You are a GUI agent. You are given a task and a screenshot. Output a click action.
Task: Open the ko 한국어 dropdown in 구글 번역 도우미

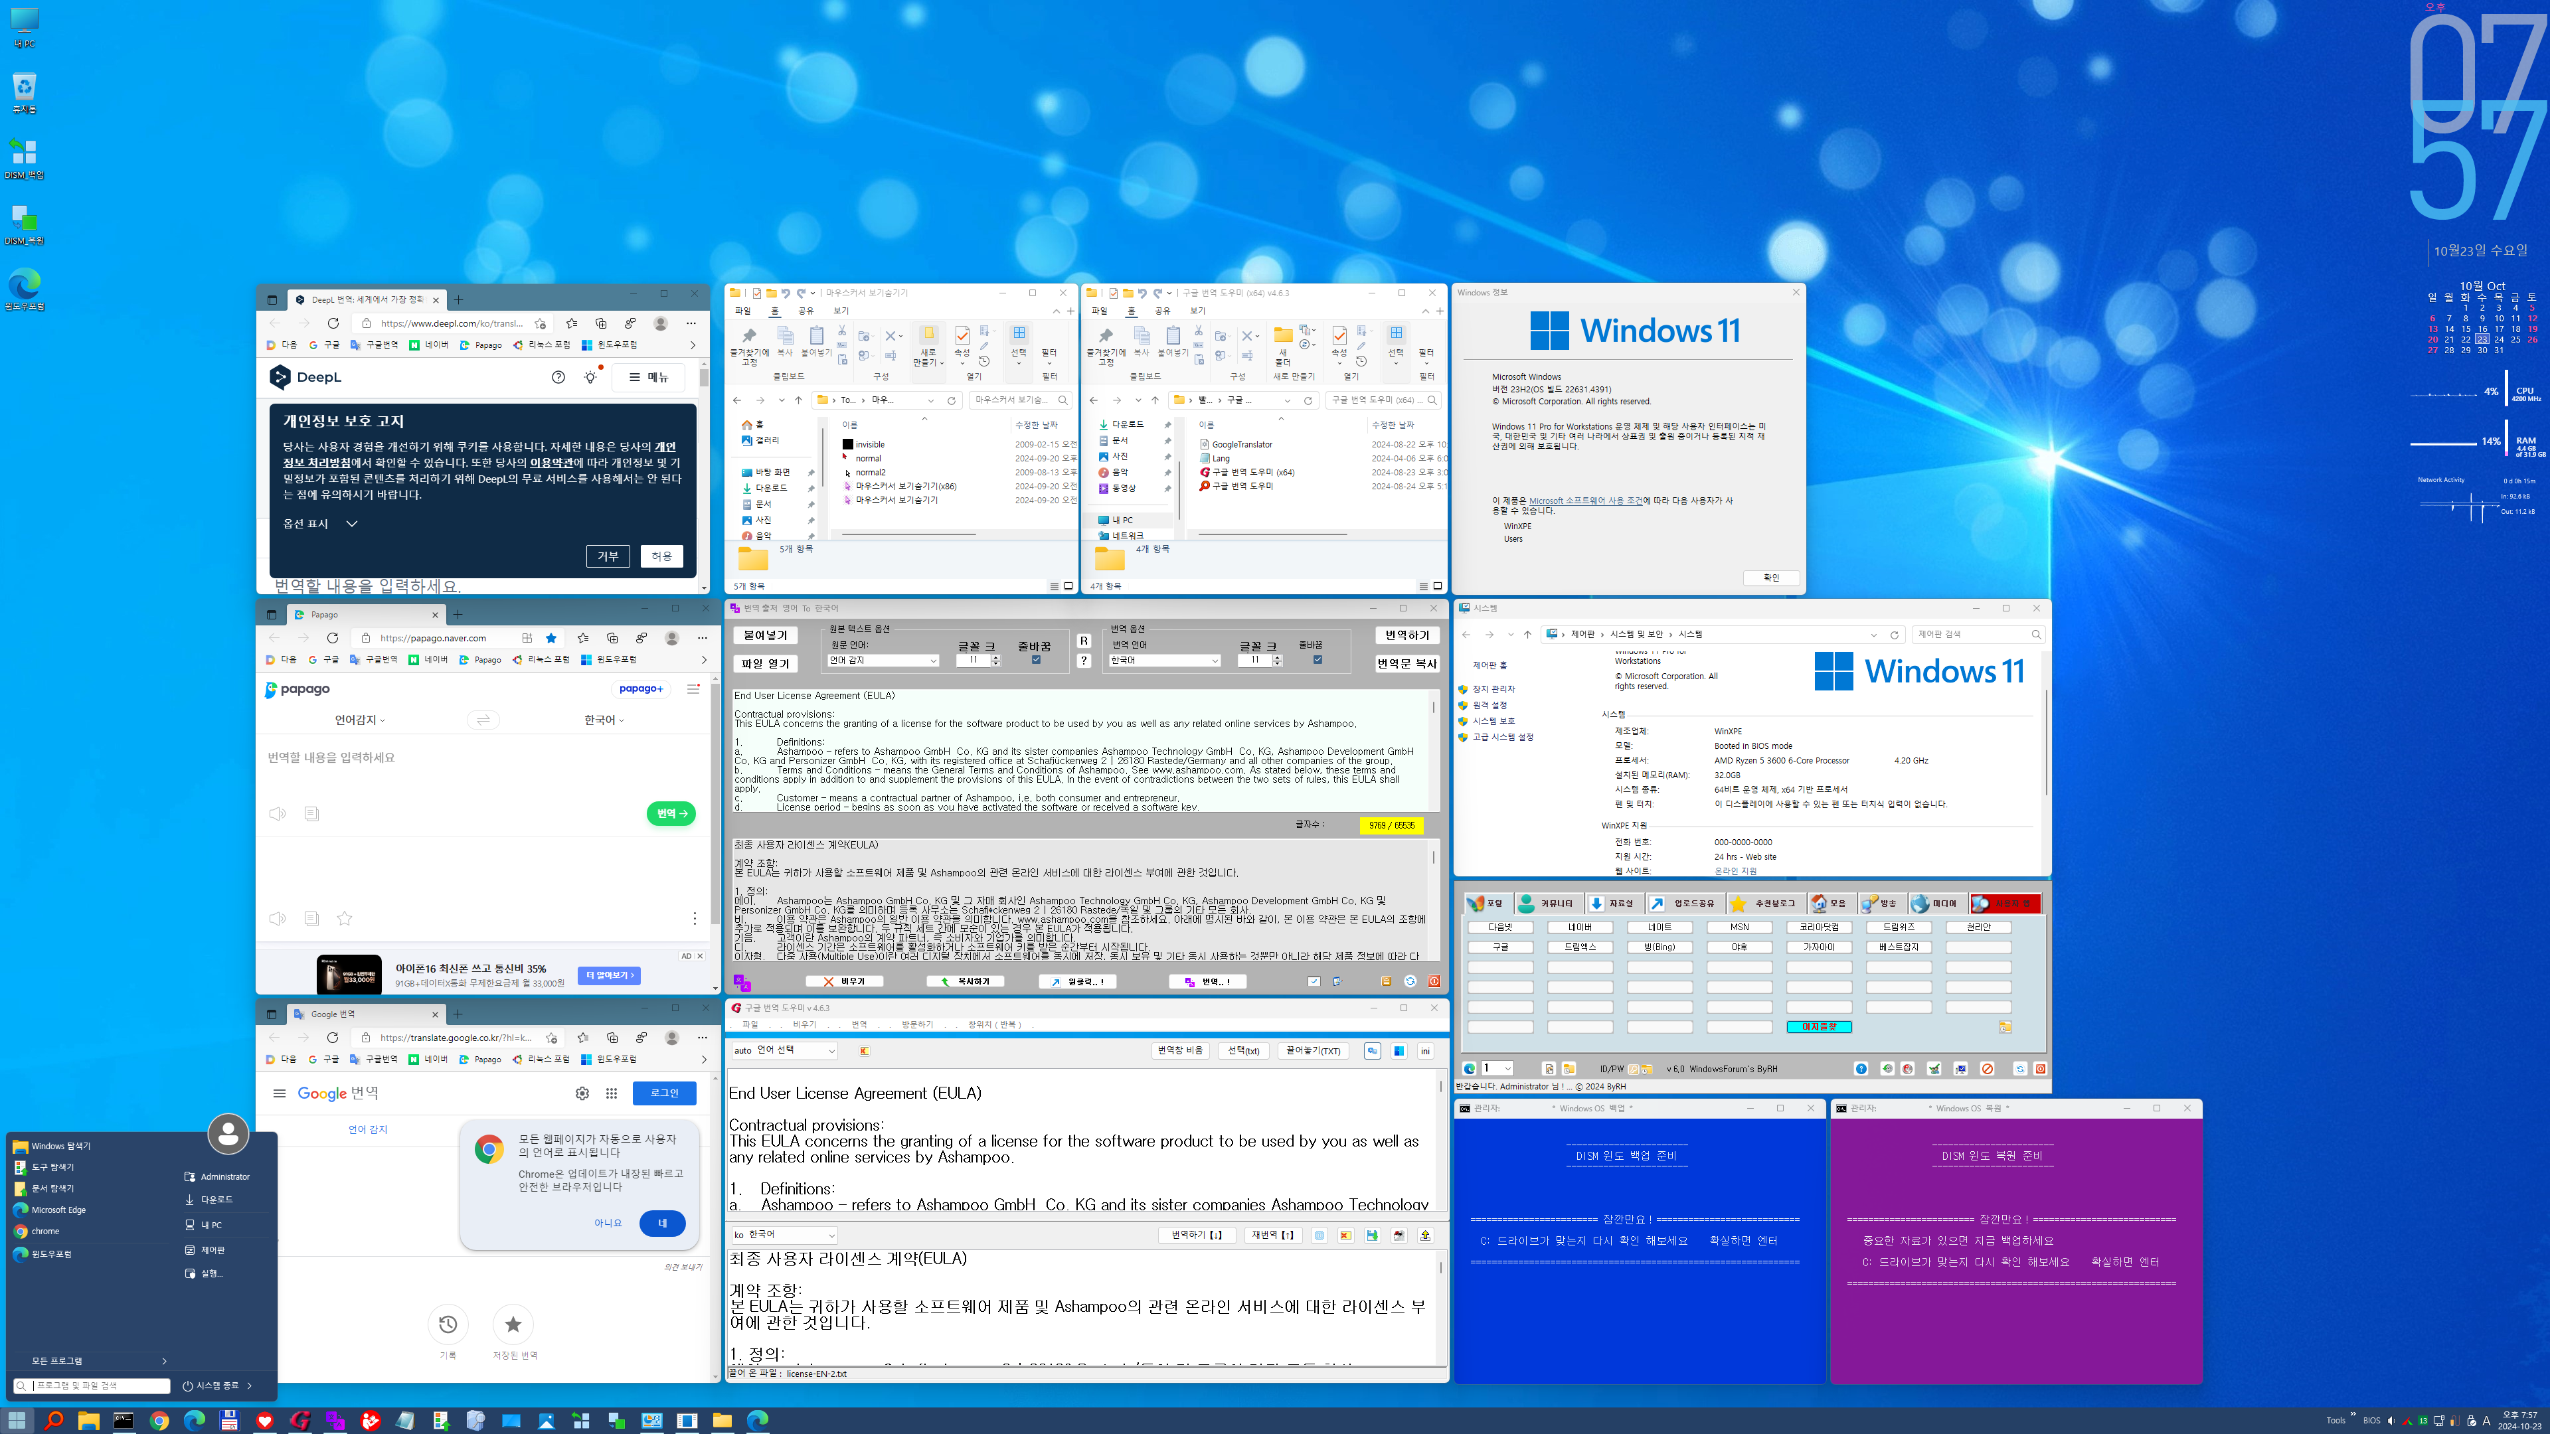(784, 1235)
